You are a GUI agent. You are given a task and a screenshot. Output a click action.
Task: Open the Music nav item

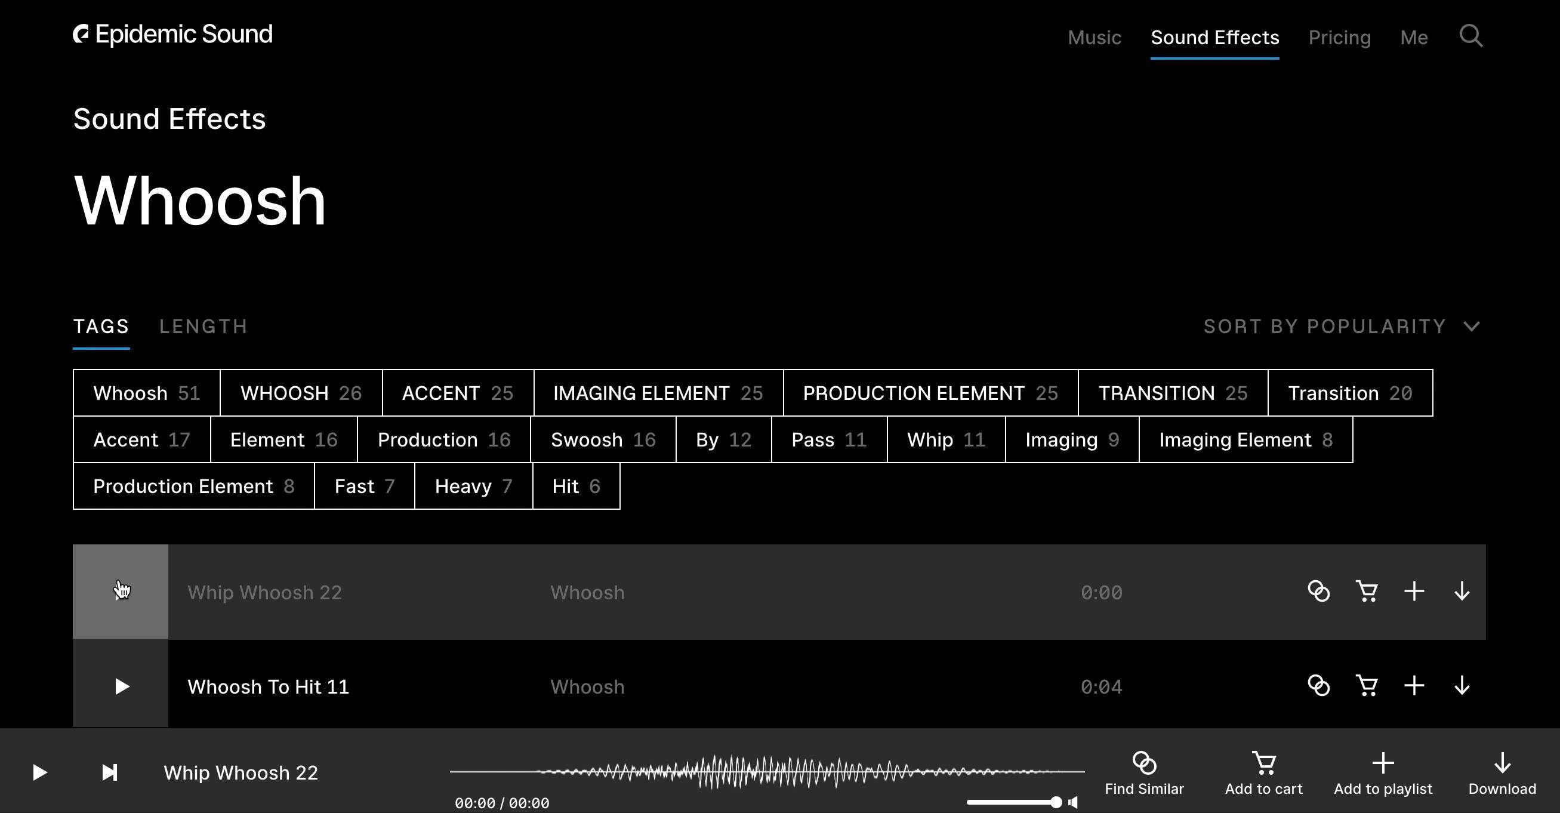(x=1095, y=38)
